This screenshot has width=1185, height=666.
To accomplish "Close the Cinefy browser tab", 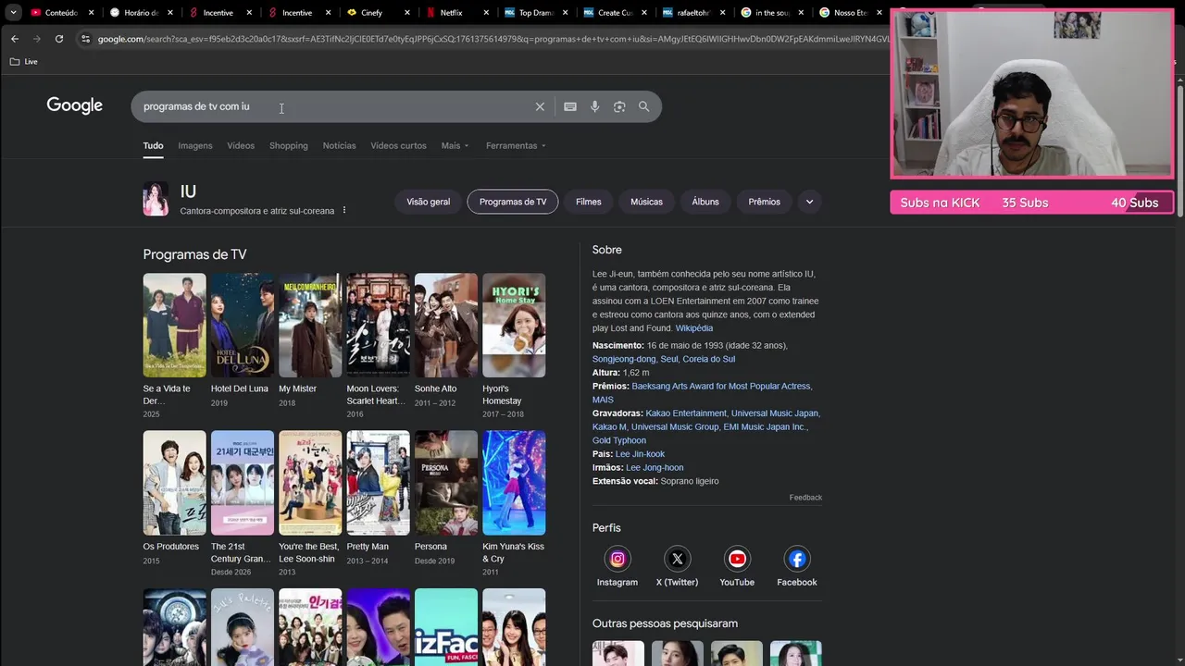I will pyautogui.click(x=407, y=13).
